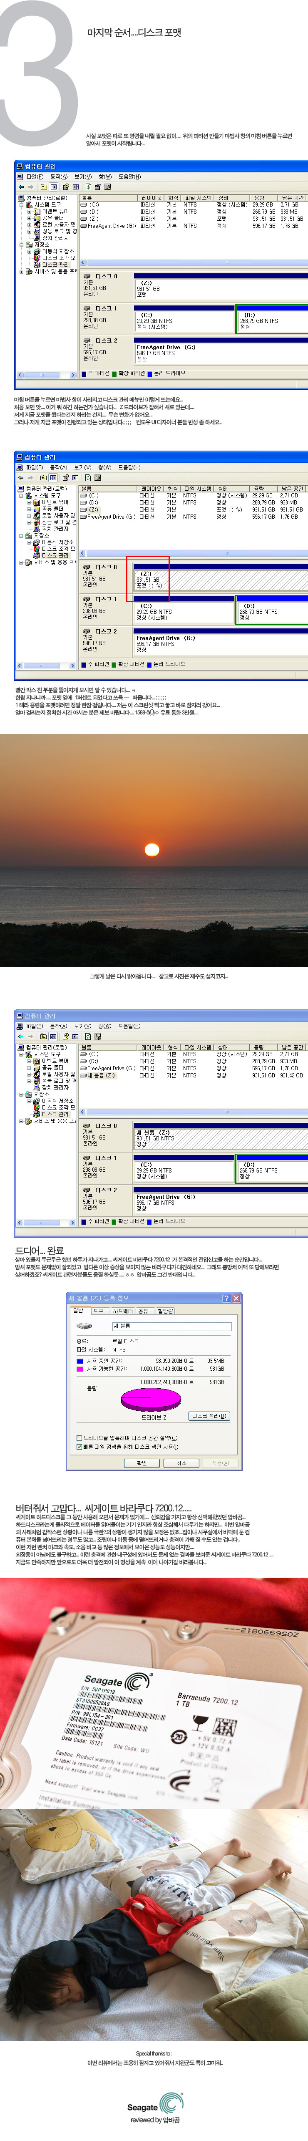Click 취소 button in properties dialog
308x2141 pixels.
181,1463
